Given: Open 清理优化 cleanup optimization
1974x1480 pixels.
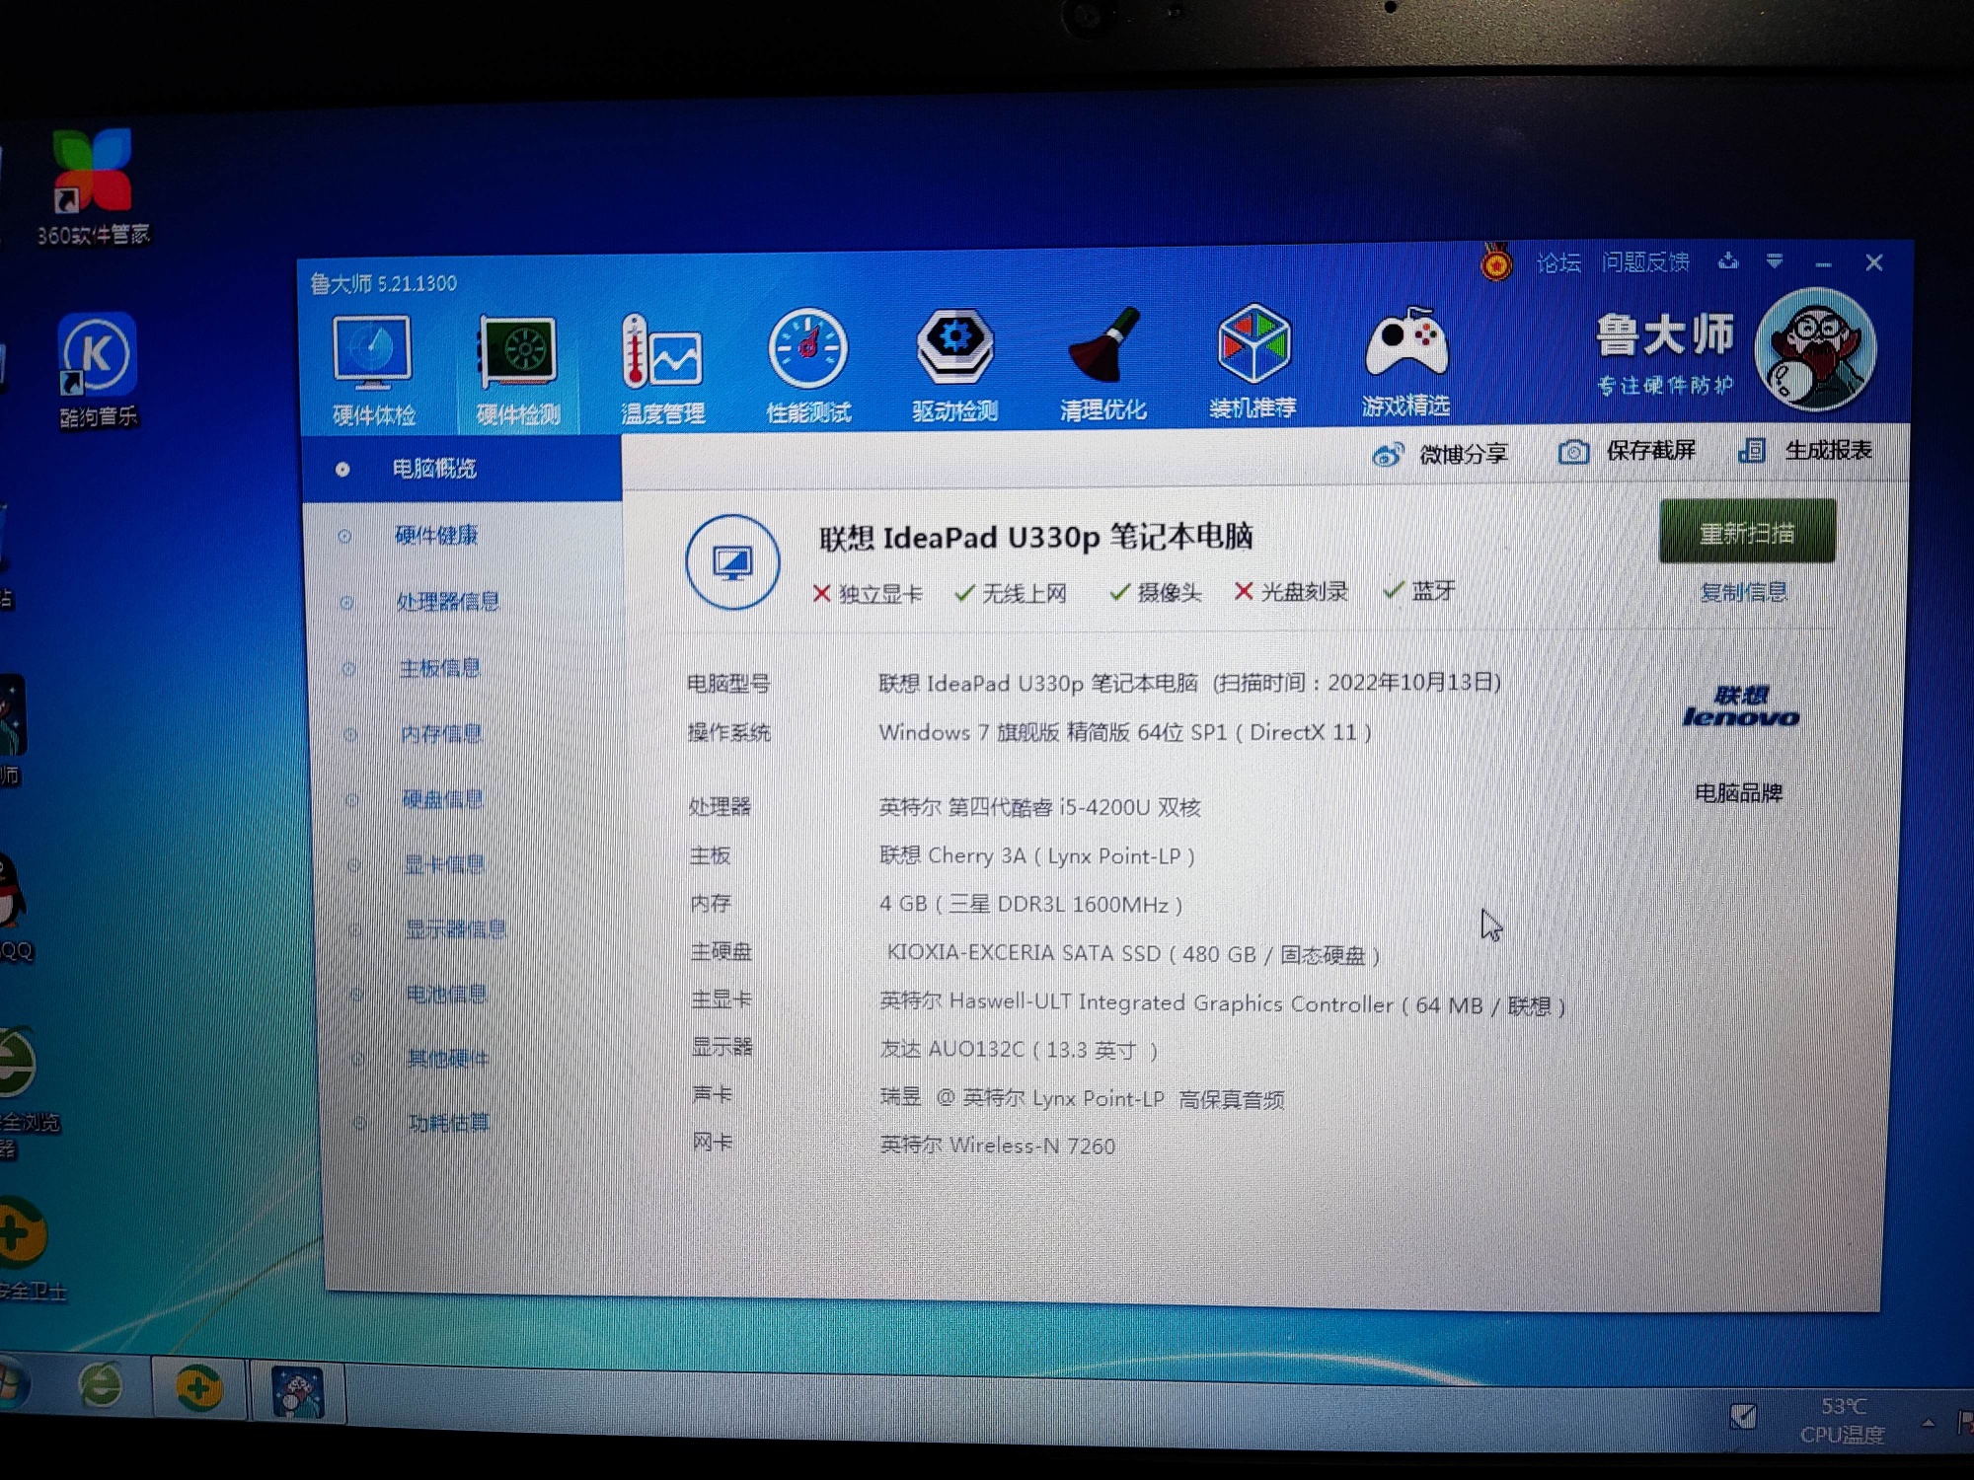Looking at the screenshot, I should tap(1102, 364).
